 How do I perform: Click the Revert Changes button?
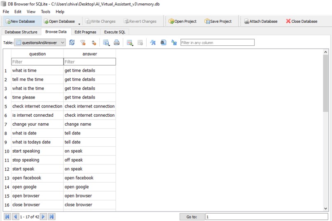[x=140, y=21]
